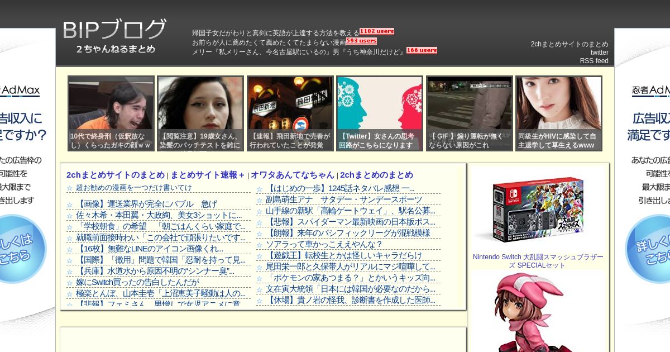Open 山手線の新駅「高輪ゲートウェイ」 article
670x352 pixels.
pyautogui.click(x=351, y=211)
